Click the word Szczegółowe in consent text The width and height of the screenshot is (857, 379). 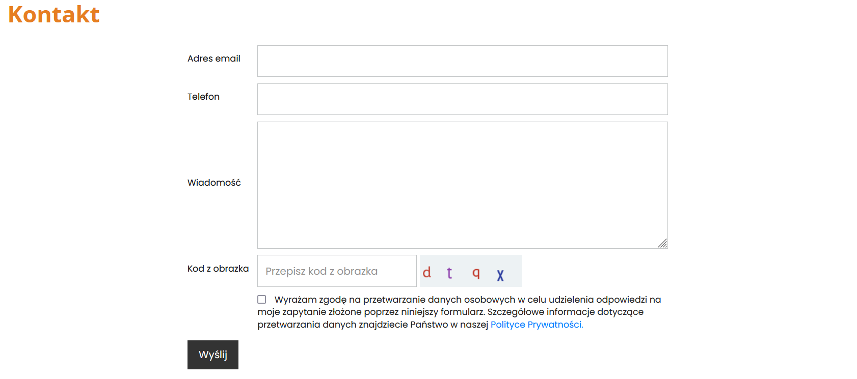click(516, 312)
